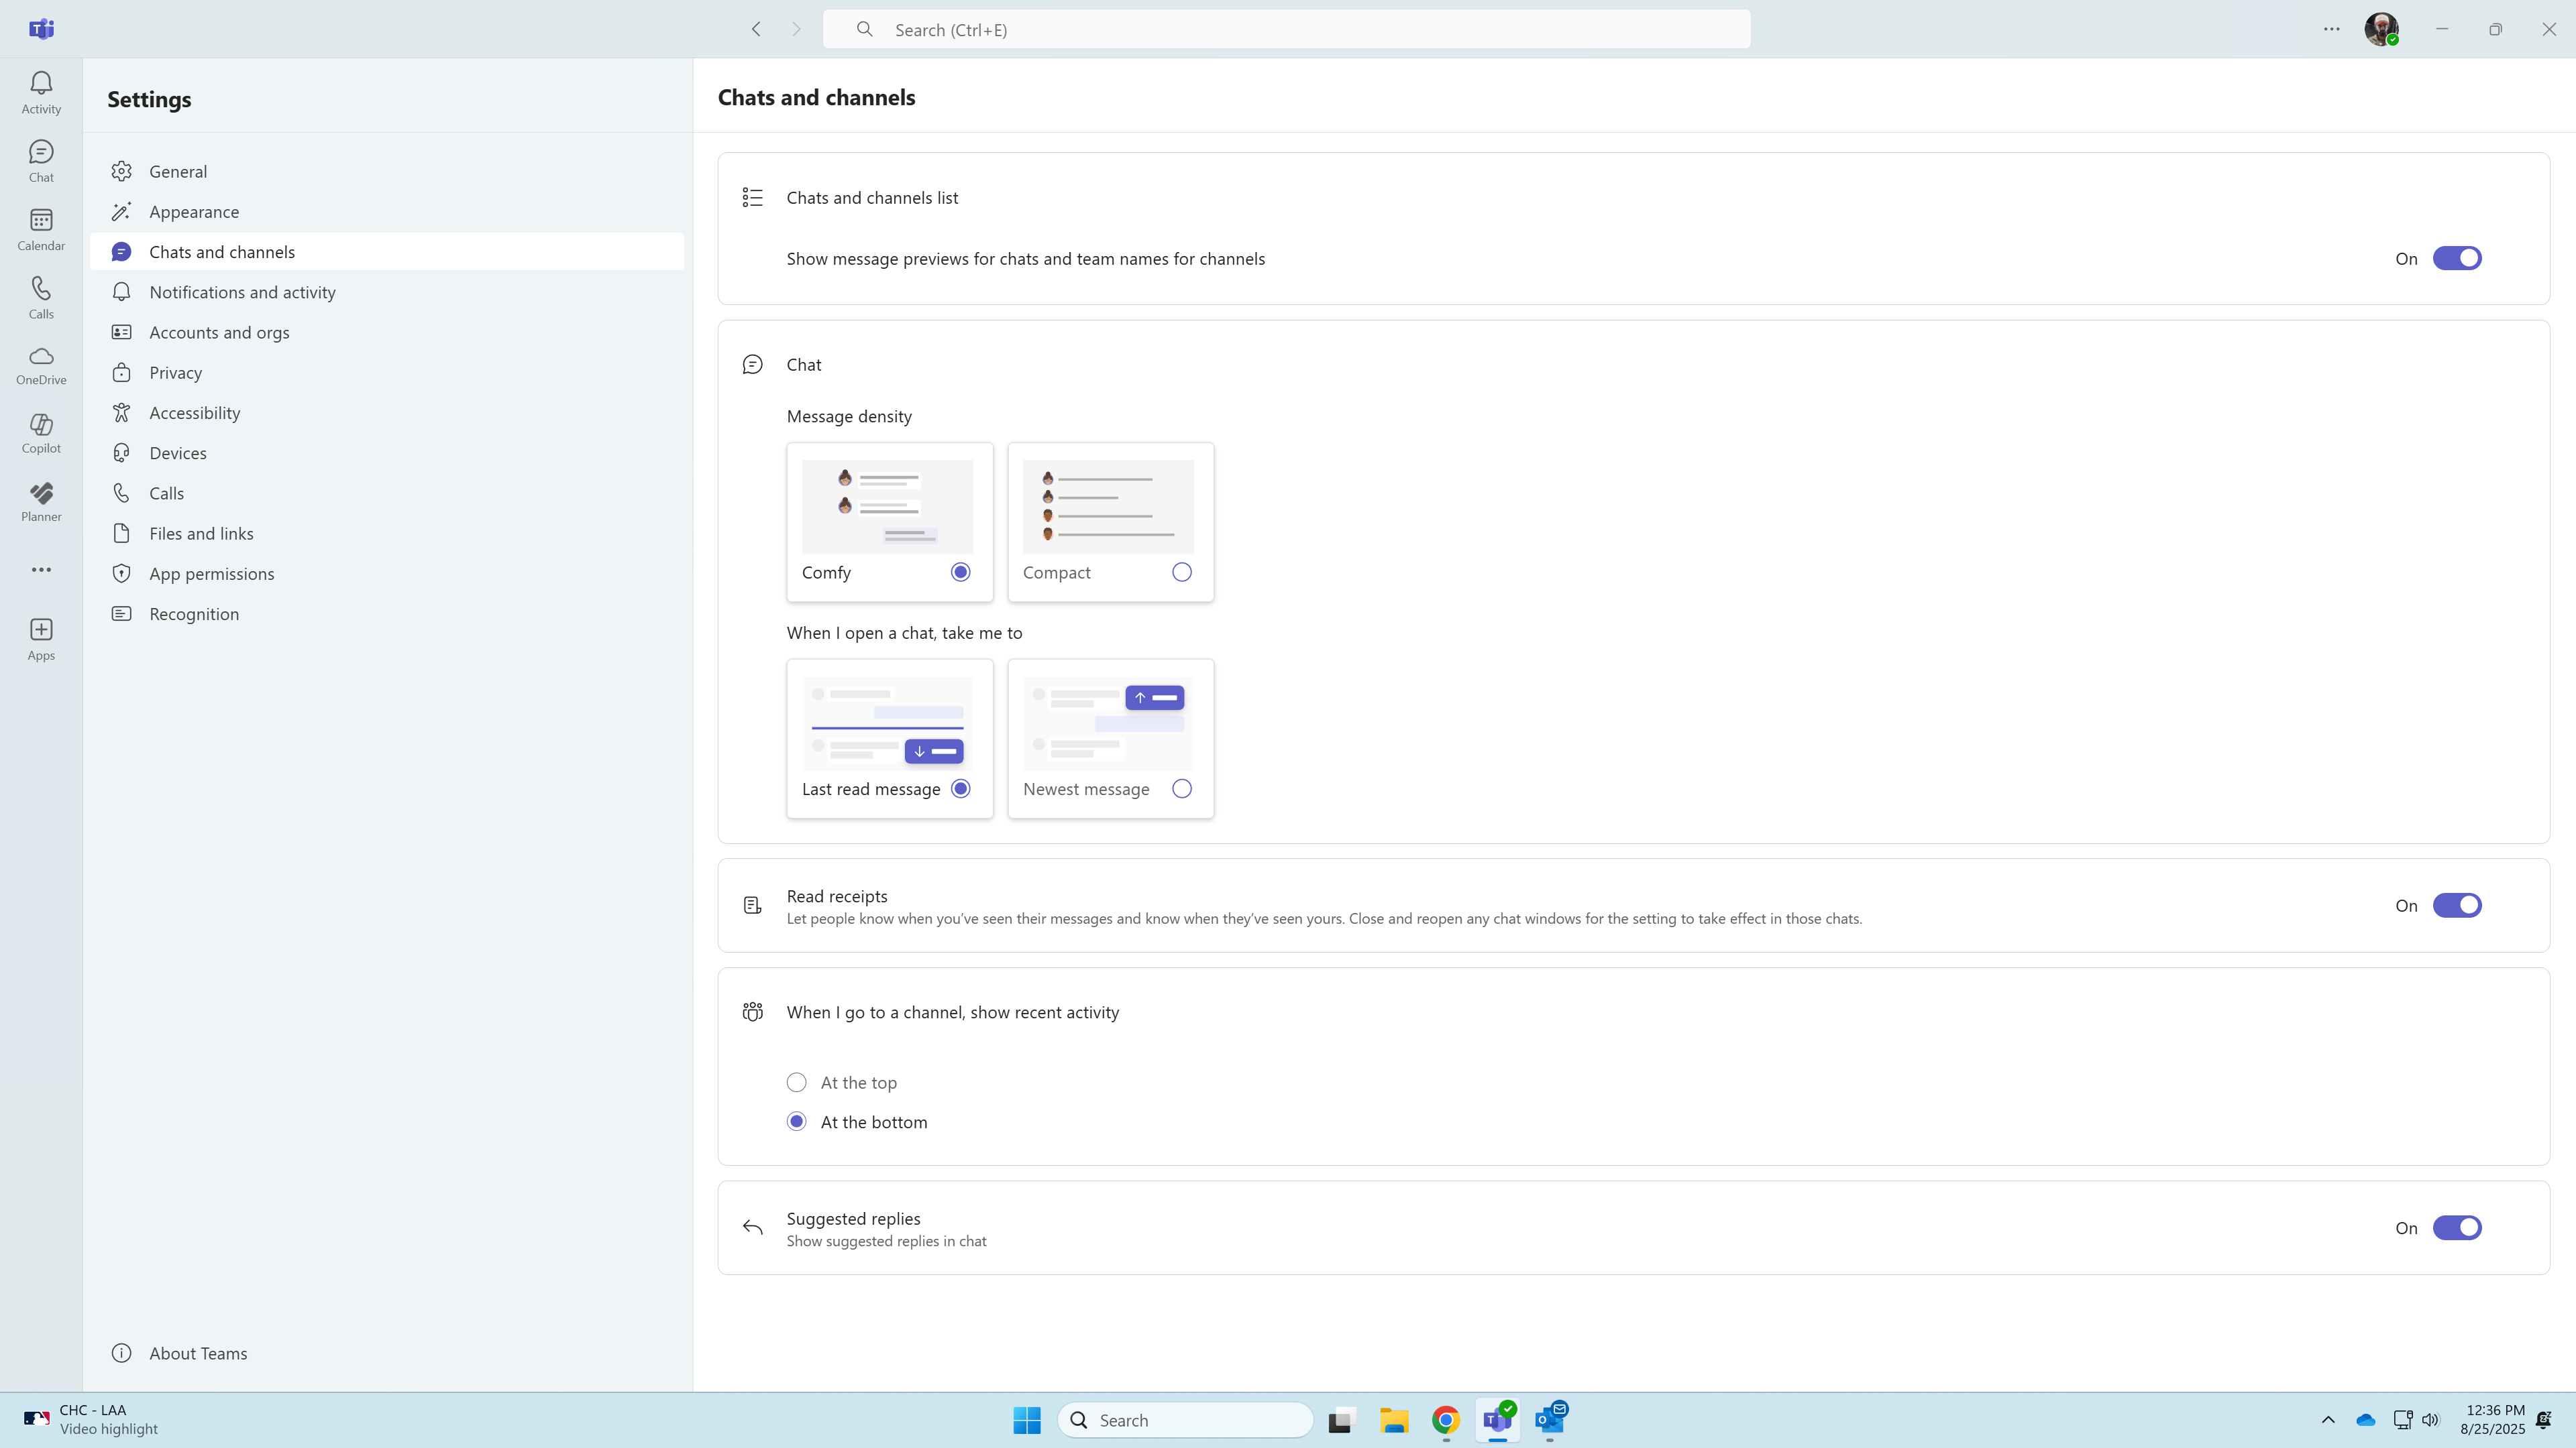Open the Apps section in sidebar
Image resolution: width=2576 pixels, height=1448 pixels.
pos(41,638)
